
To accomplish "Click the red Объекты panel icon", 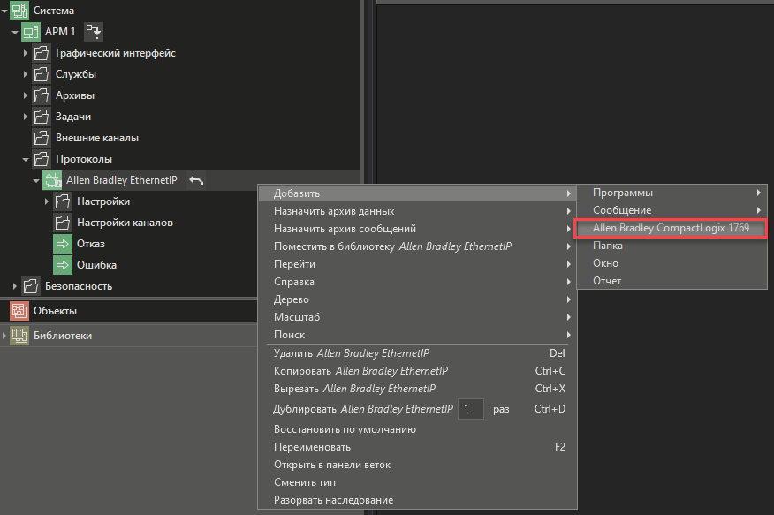I will tap(19, 311).
